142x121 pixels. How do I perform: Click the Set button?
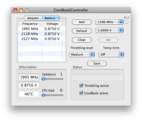(x=108, y=40)
